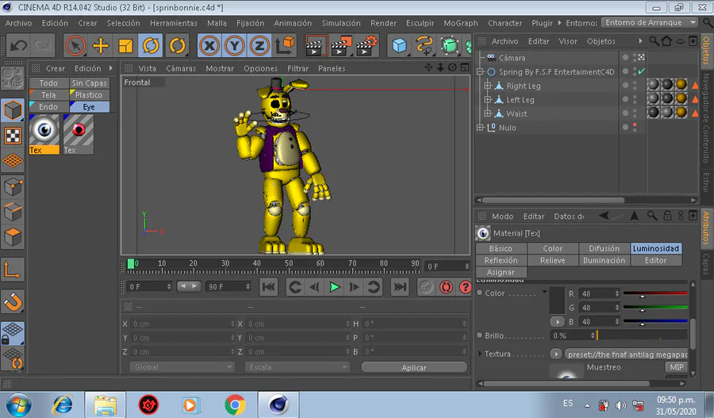Click the MIP sampling button
Image resolution: width=714 pixels, height=418 pixels.
pos(676,367)
